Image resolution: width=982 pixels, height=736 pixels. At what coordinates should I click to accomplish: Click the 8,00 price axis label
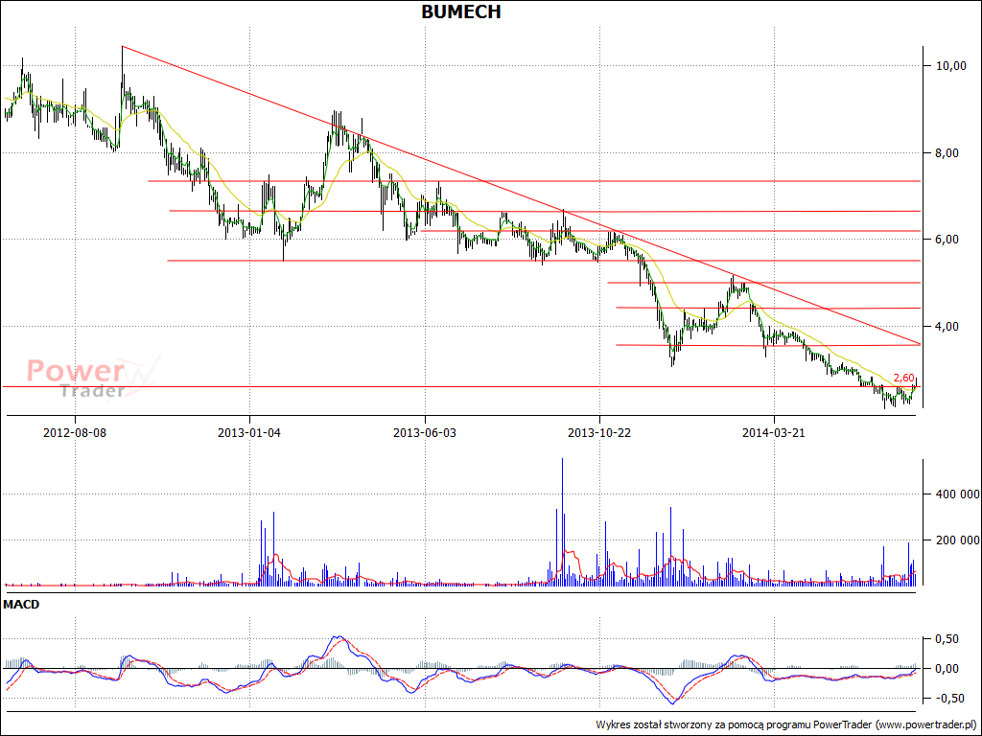pyautogui.click(x=945, y=152)
